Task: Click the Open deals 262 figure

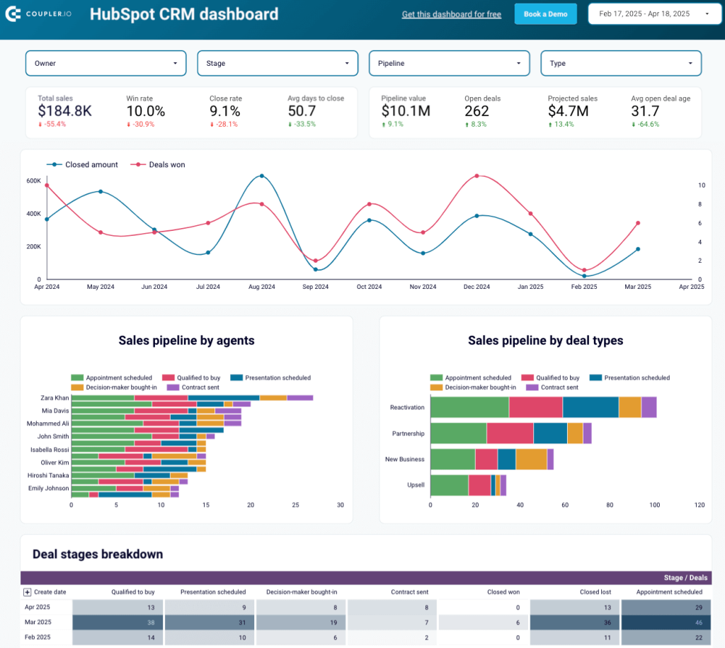Action: click(476, 111)
